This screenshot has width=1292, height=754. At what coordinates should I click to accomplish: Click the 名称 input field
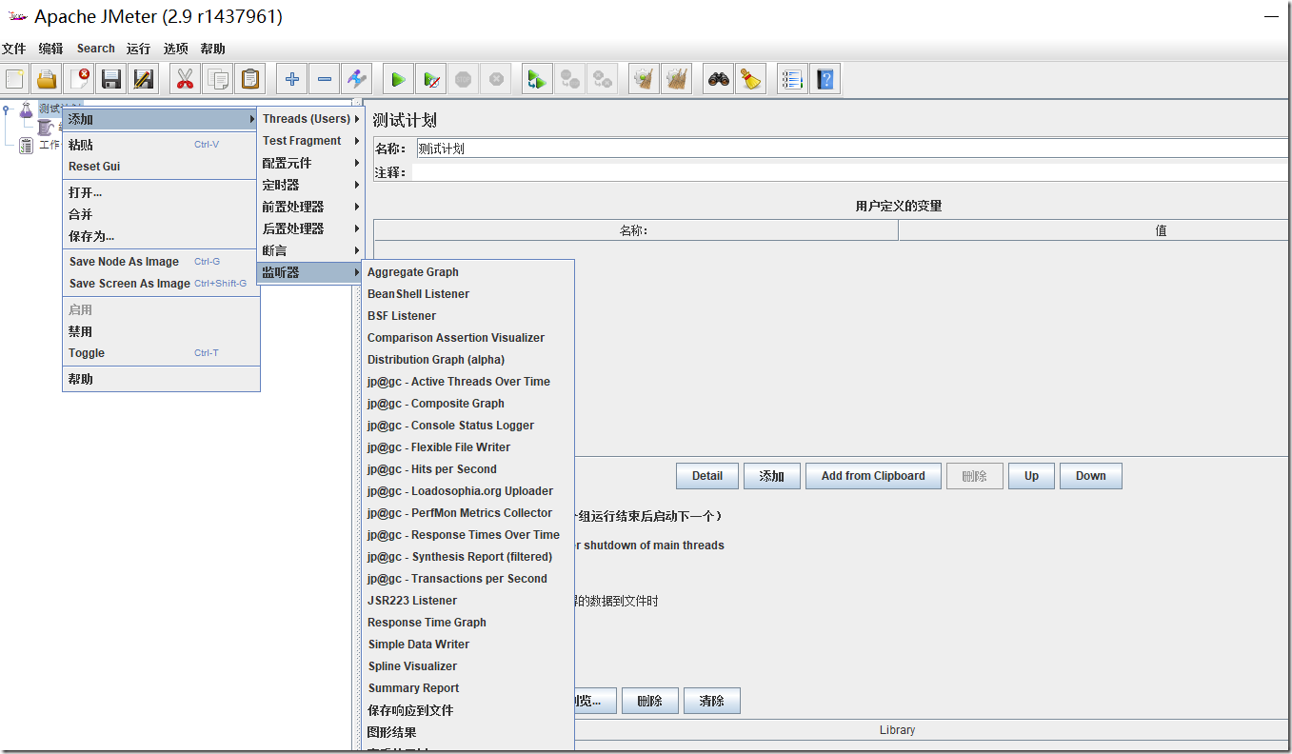point(853,149)
